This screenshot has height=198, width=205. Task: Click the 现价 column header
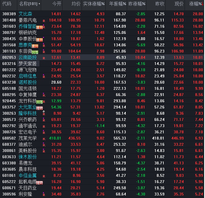click(x=179, y=4)
